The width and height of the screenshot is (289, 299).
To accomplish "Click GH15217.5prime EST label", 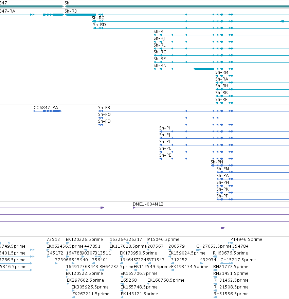I will (x=238, y=260).
